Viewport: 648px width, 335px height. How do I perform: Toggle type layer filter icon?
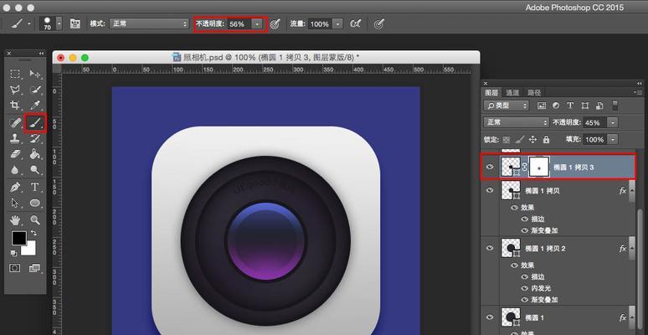[x=570, y=106]
